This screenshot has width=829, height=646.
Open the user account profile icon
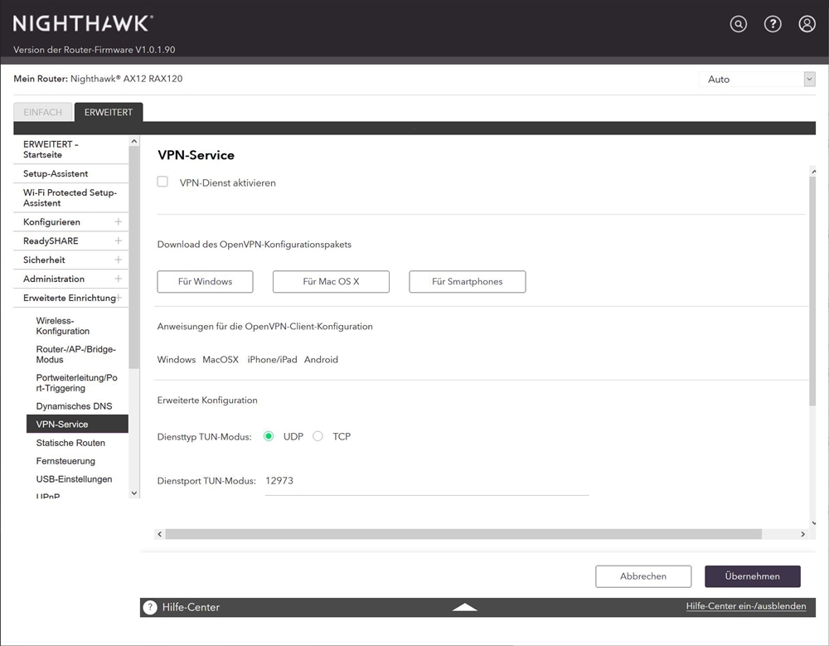click(x=807, y=24)
